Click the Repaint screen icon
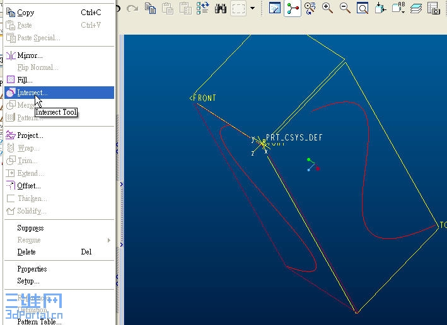Screen dimensions: 447x325 [275, 8]
